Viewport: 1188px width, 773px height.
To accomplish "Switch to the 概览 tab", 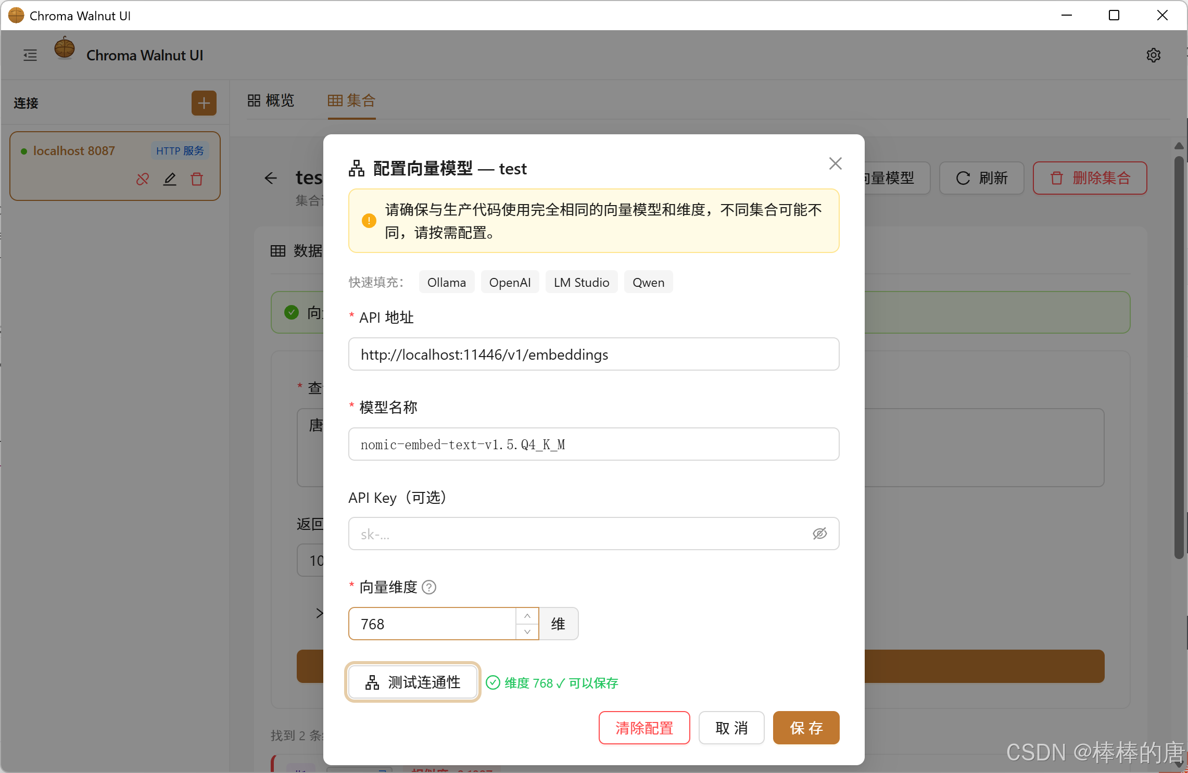I will pos(271,100).
